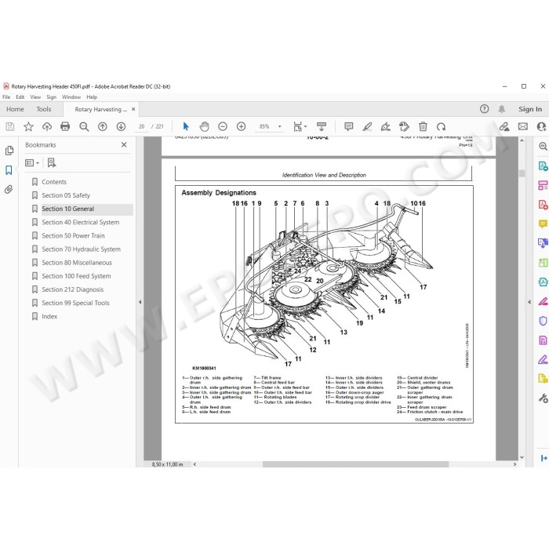549x549 pixels.
Task: Close the Rotary Harvesting document tab
Action: 133,109
